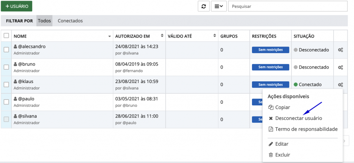Open actions gear for @klaus row
354x163 pixels.
click(x=341, y=85)
